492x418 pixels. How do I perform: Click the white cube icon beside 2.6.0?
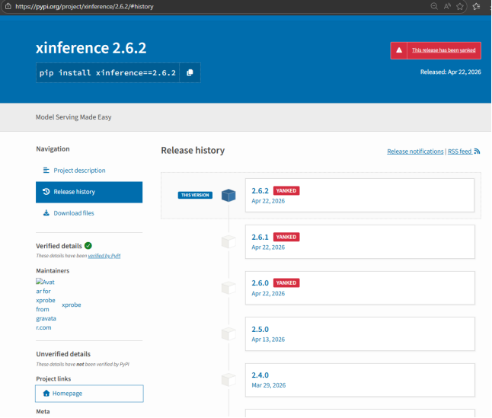(x=228, y=288)
